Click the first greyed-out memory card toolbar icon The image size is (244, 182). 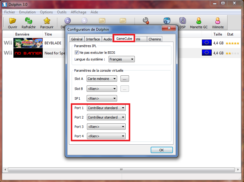point(102,21)
